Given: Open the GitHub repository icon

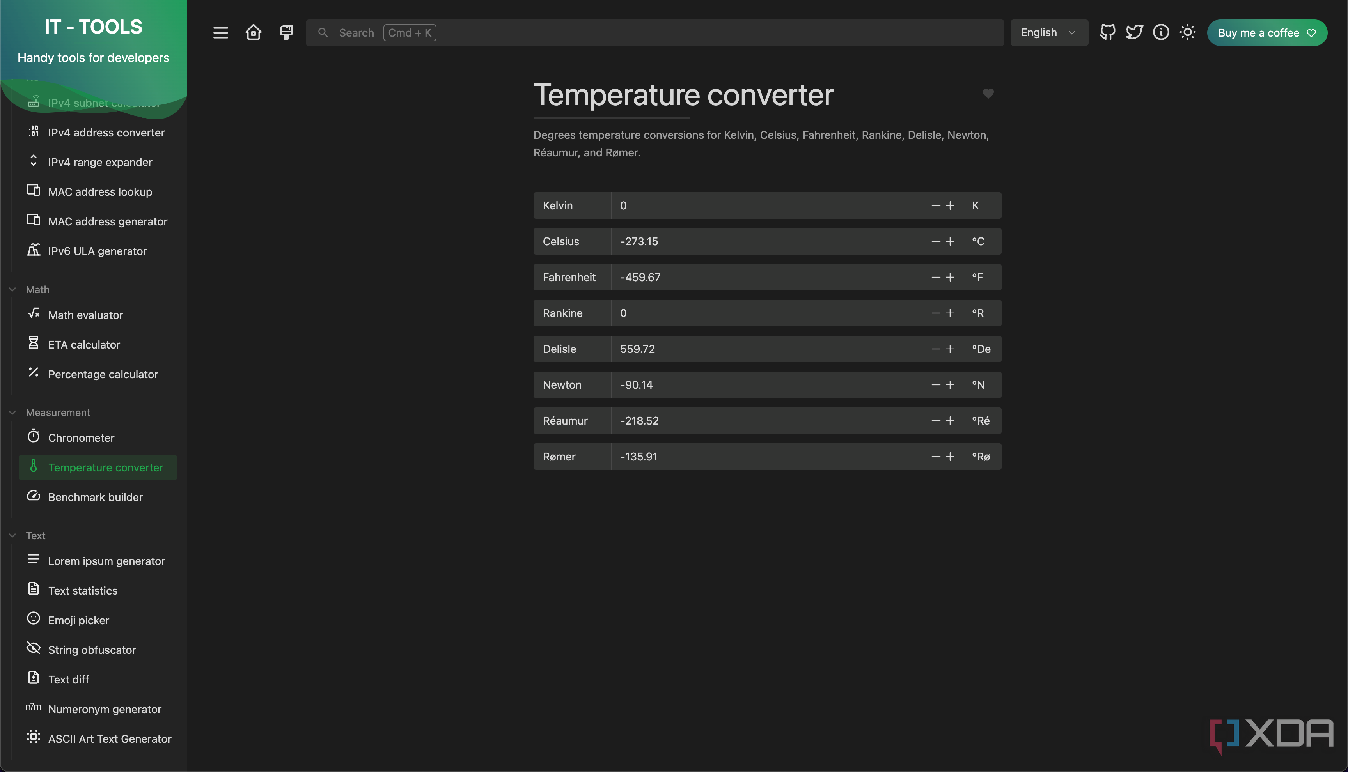Looking at the screenshot, I should [x=1107, y=32].
